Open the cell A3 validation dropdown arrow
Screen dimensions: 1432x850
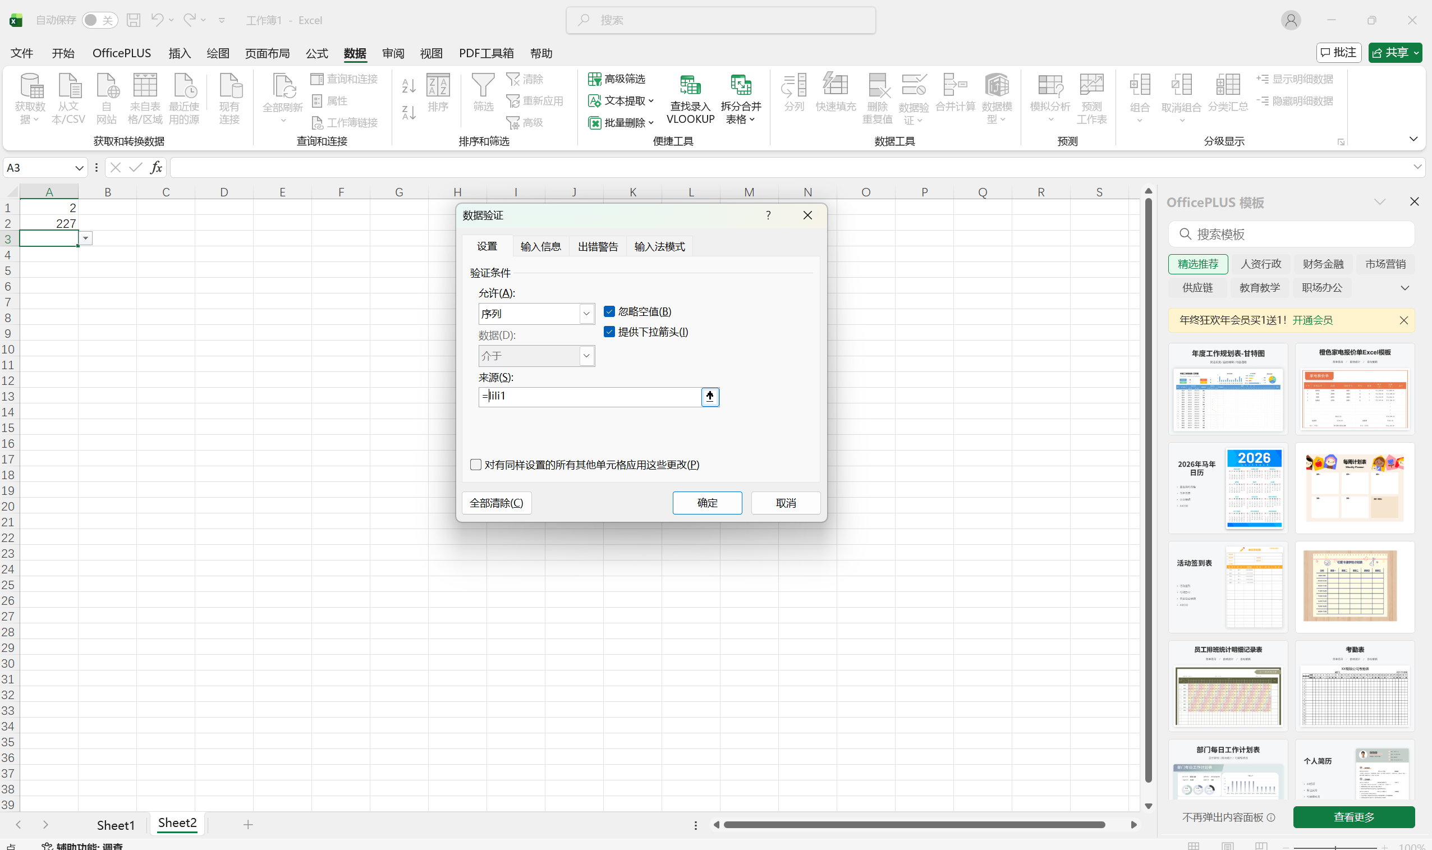point(86,238)
